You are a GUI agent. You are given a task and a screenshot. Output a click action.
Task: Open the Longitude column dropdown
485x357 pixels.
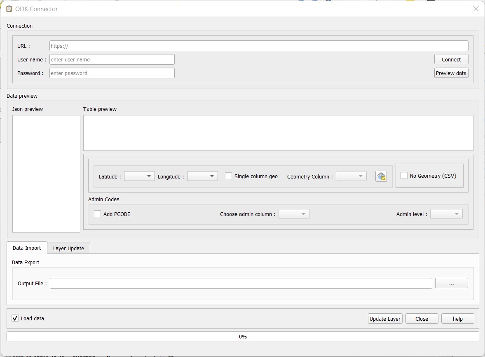[x=203, y=176]
